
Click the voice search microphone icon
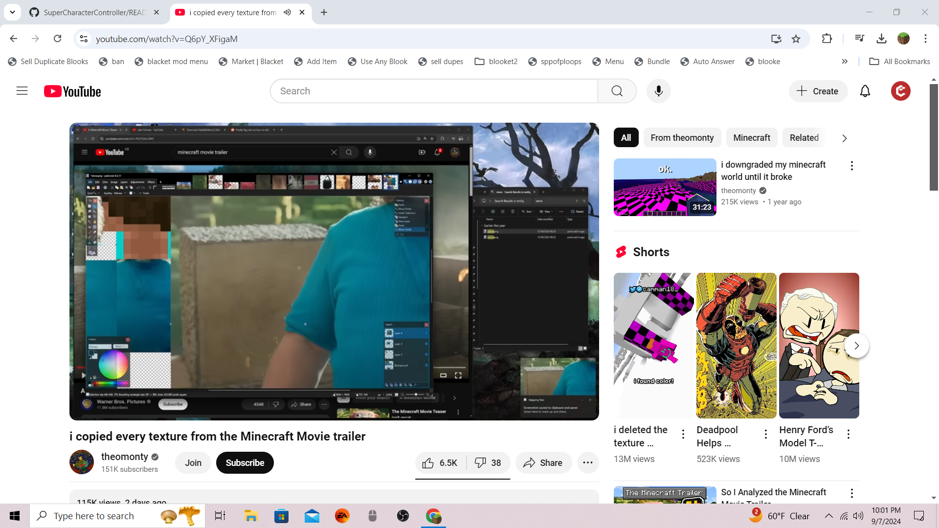coord(658,91)
